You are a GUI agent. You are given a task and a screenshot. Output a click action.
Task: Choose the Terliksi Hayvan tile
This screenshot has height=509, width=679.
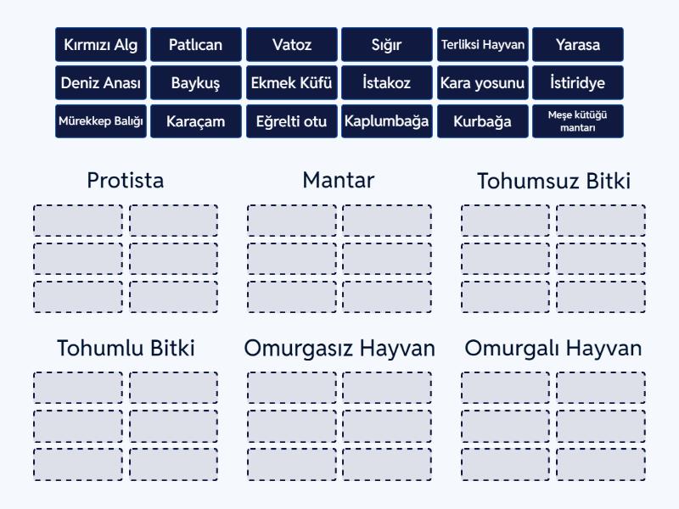click(x=482, y=45)
